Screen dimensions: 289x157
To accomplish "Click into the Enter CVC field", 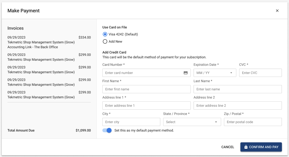I will coord(260,73).
